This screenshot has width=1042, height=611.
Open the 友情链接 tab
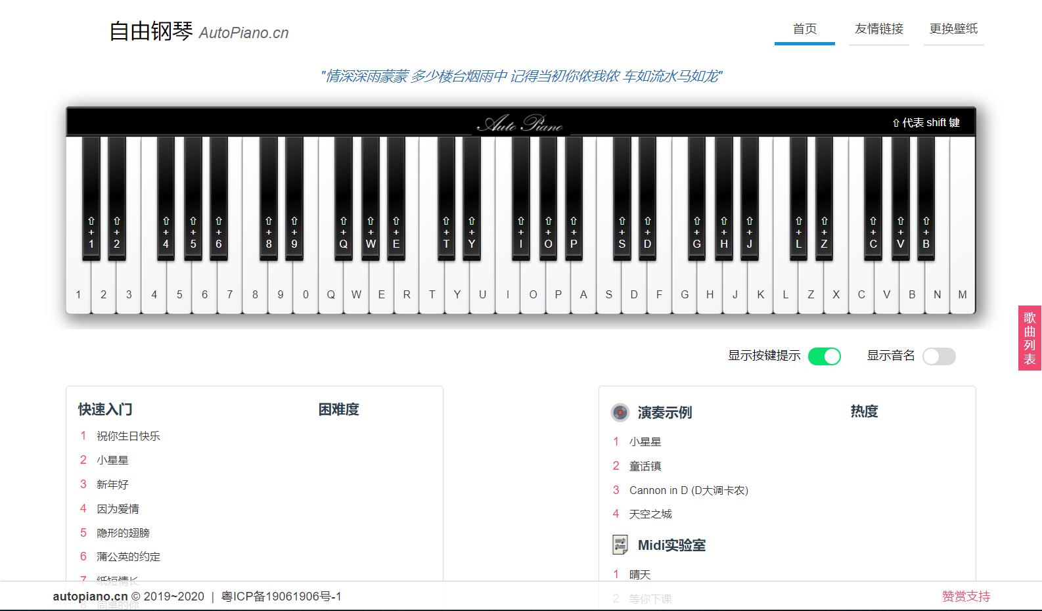click(x=879, y=29)
